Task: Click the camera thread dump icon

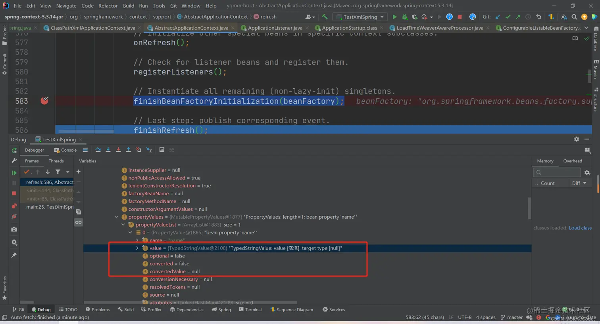Action: (14, 229)
